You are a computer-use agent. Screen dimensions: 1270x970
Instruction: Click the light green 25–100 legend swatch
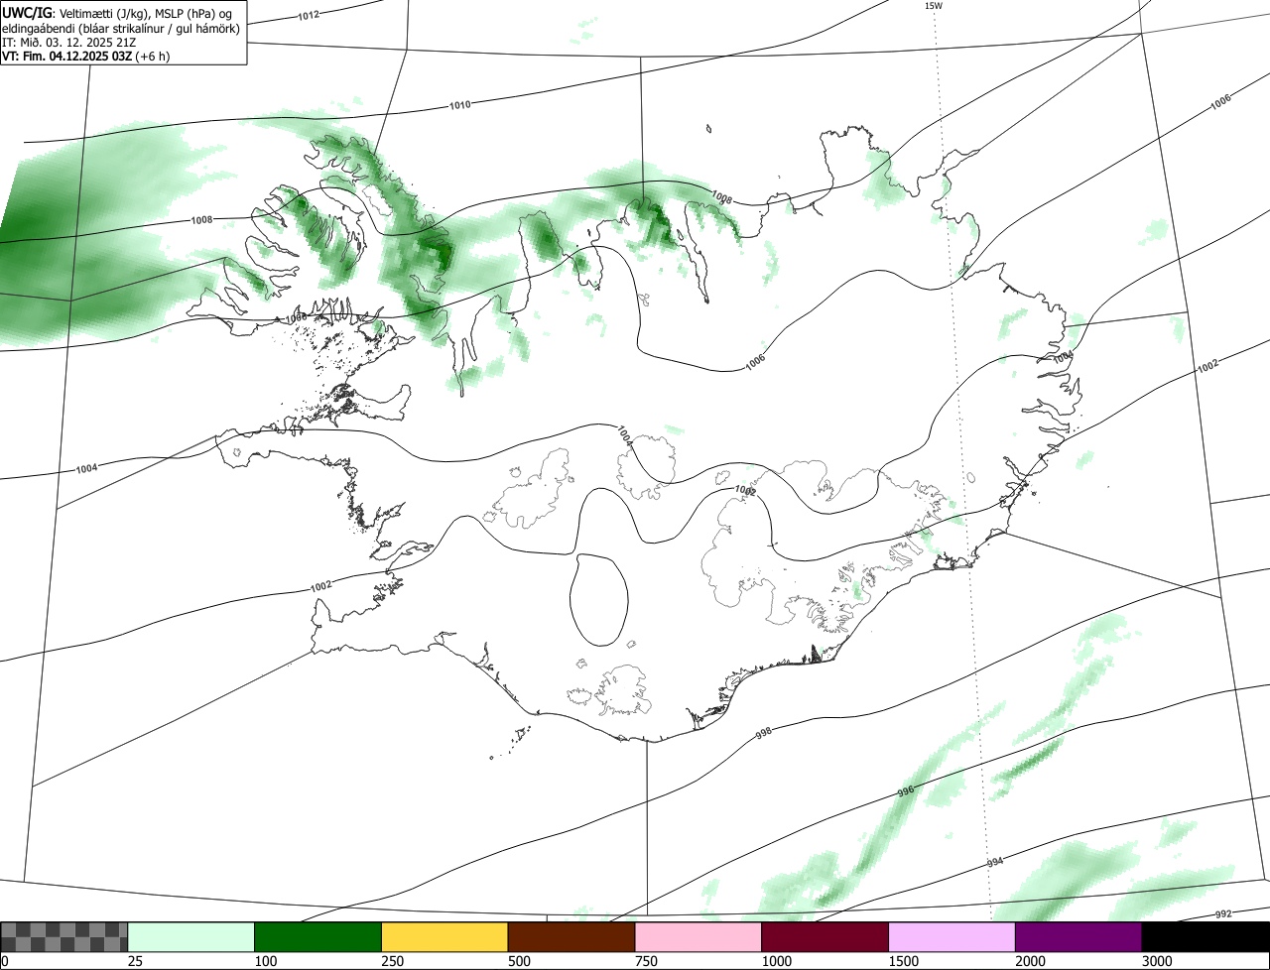(x=191, y=937)
